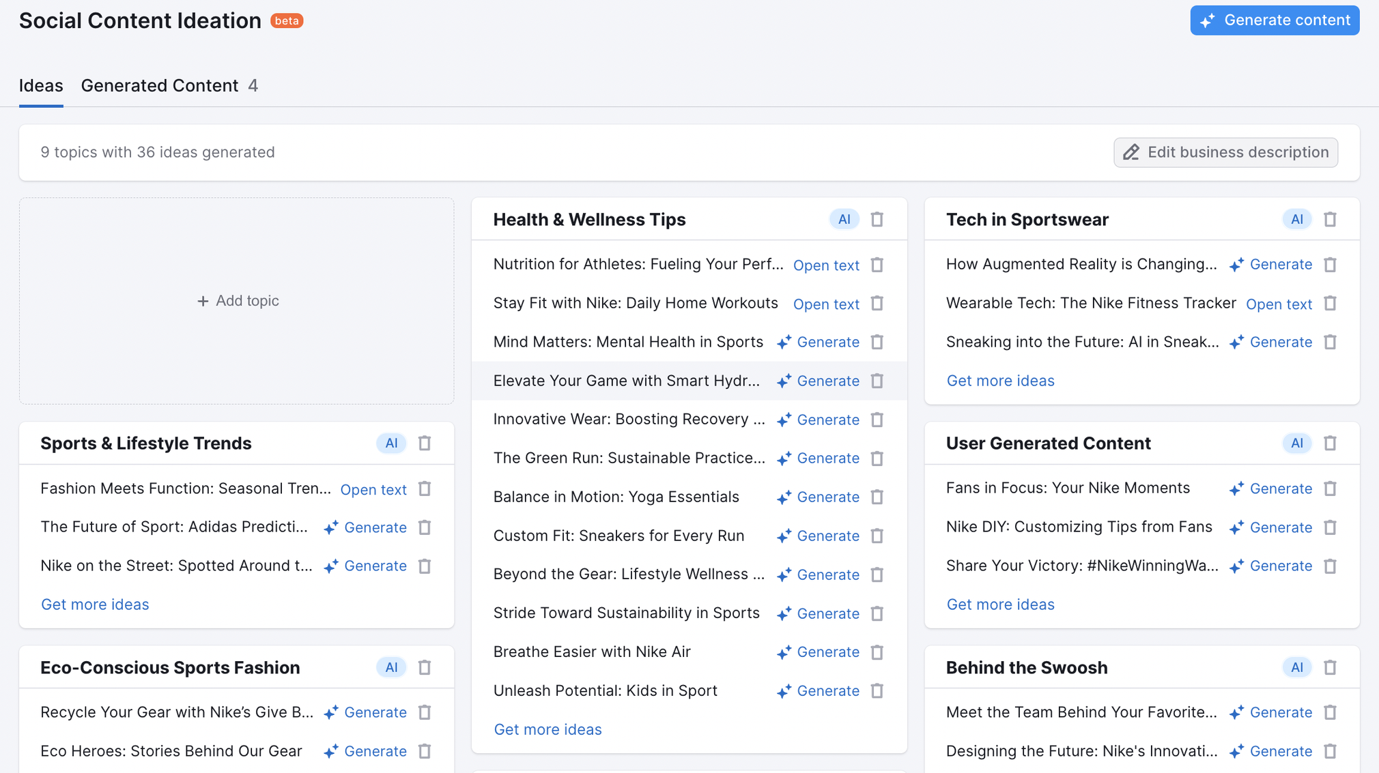Screen dimensions: 1379x773
Task: Delete the Eco-Conscious Sports Fashion topic
Action: pyautogui.click(x=425, y=667)
